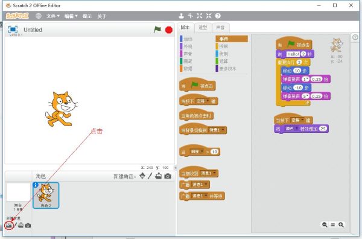Screen dimensions: 362x239
Task: Open sprite info with the blue i button
Action: pos(36,185)
